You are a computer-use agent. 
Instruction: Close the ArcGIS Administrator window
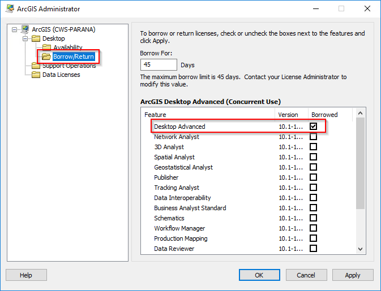(x=367, y=8)
